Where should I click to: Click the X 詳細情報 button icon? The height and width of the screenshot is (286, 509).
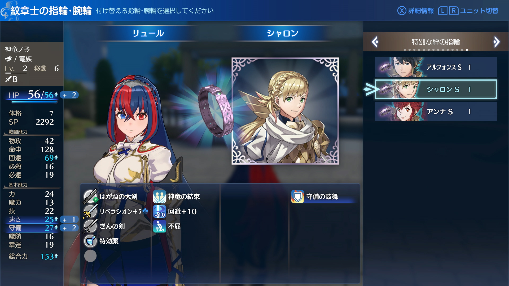pyautogui.click(x=402, y=11)
